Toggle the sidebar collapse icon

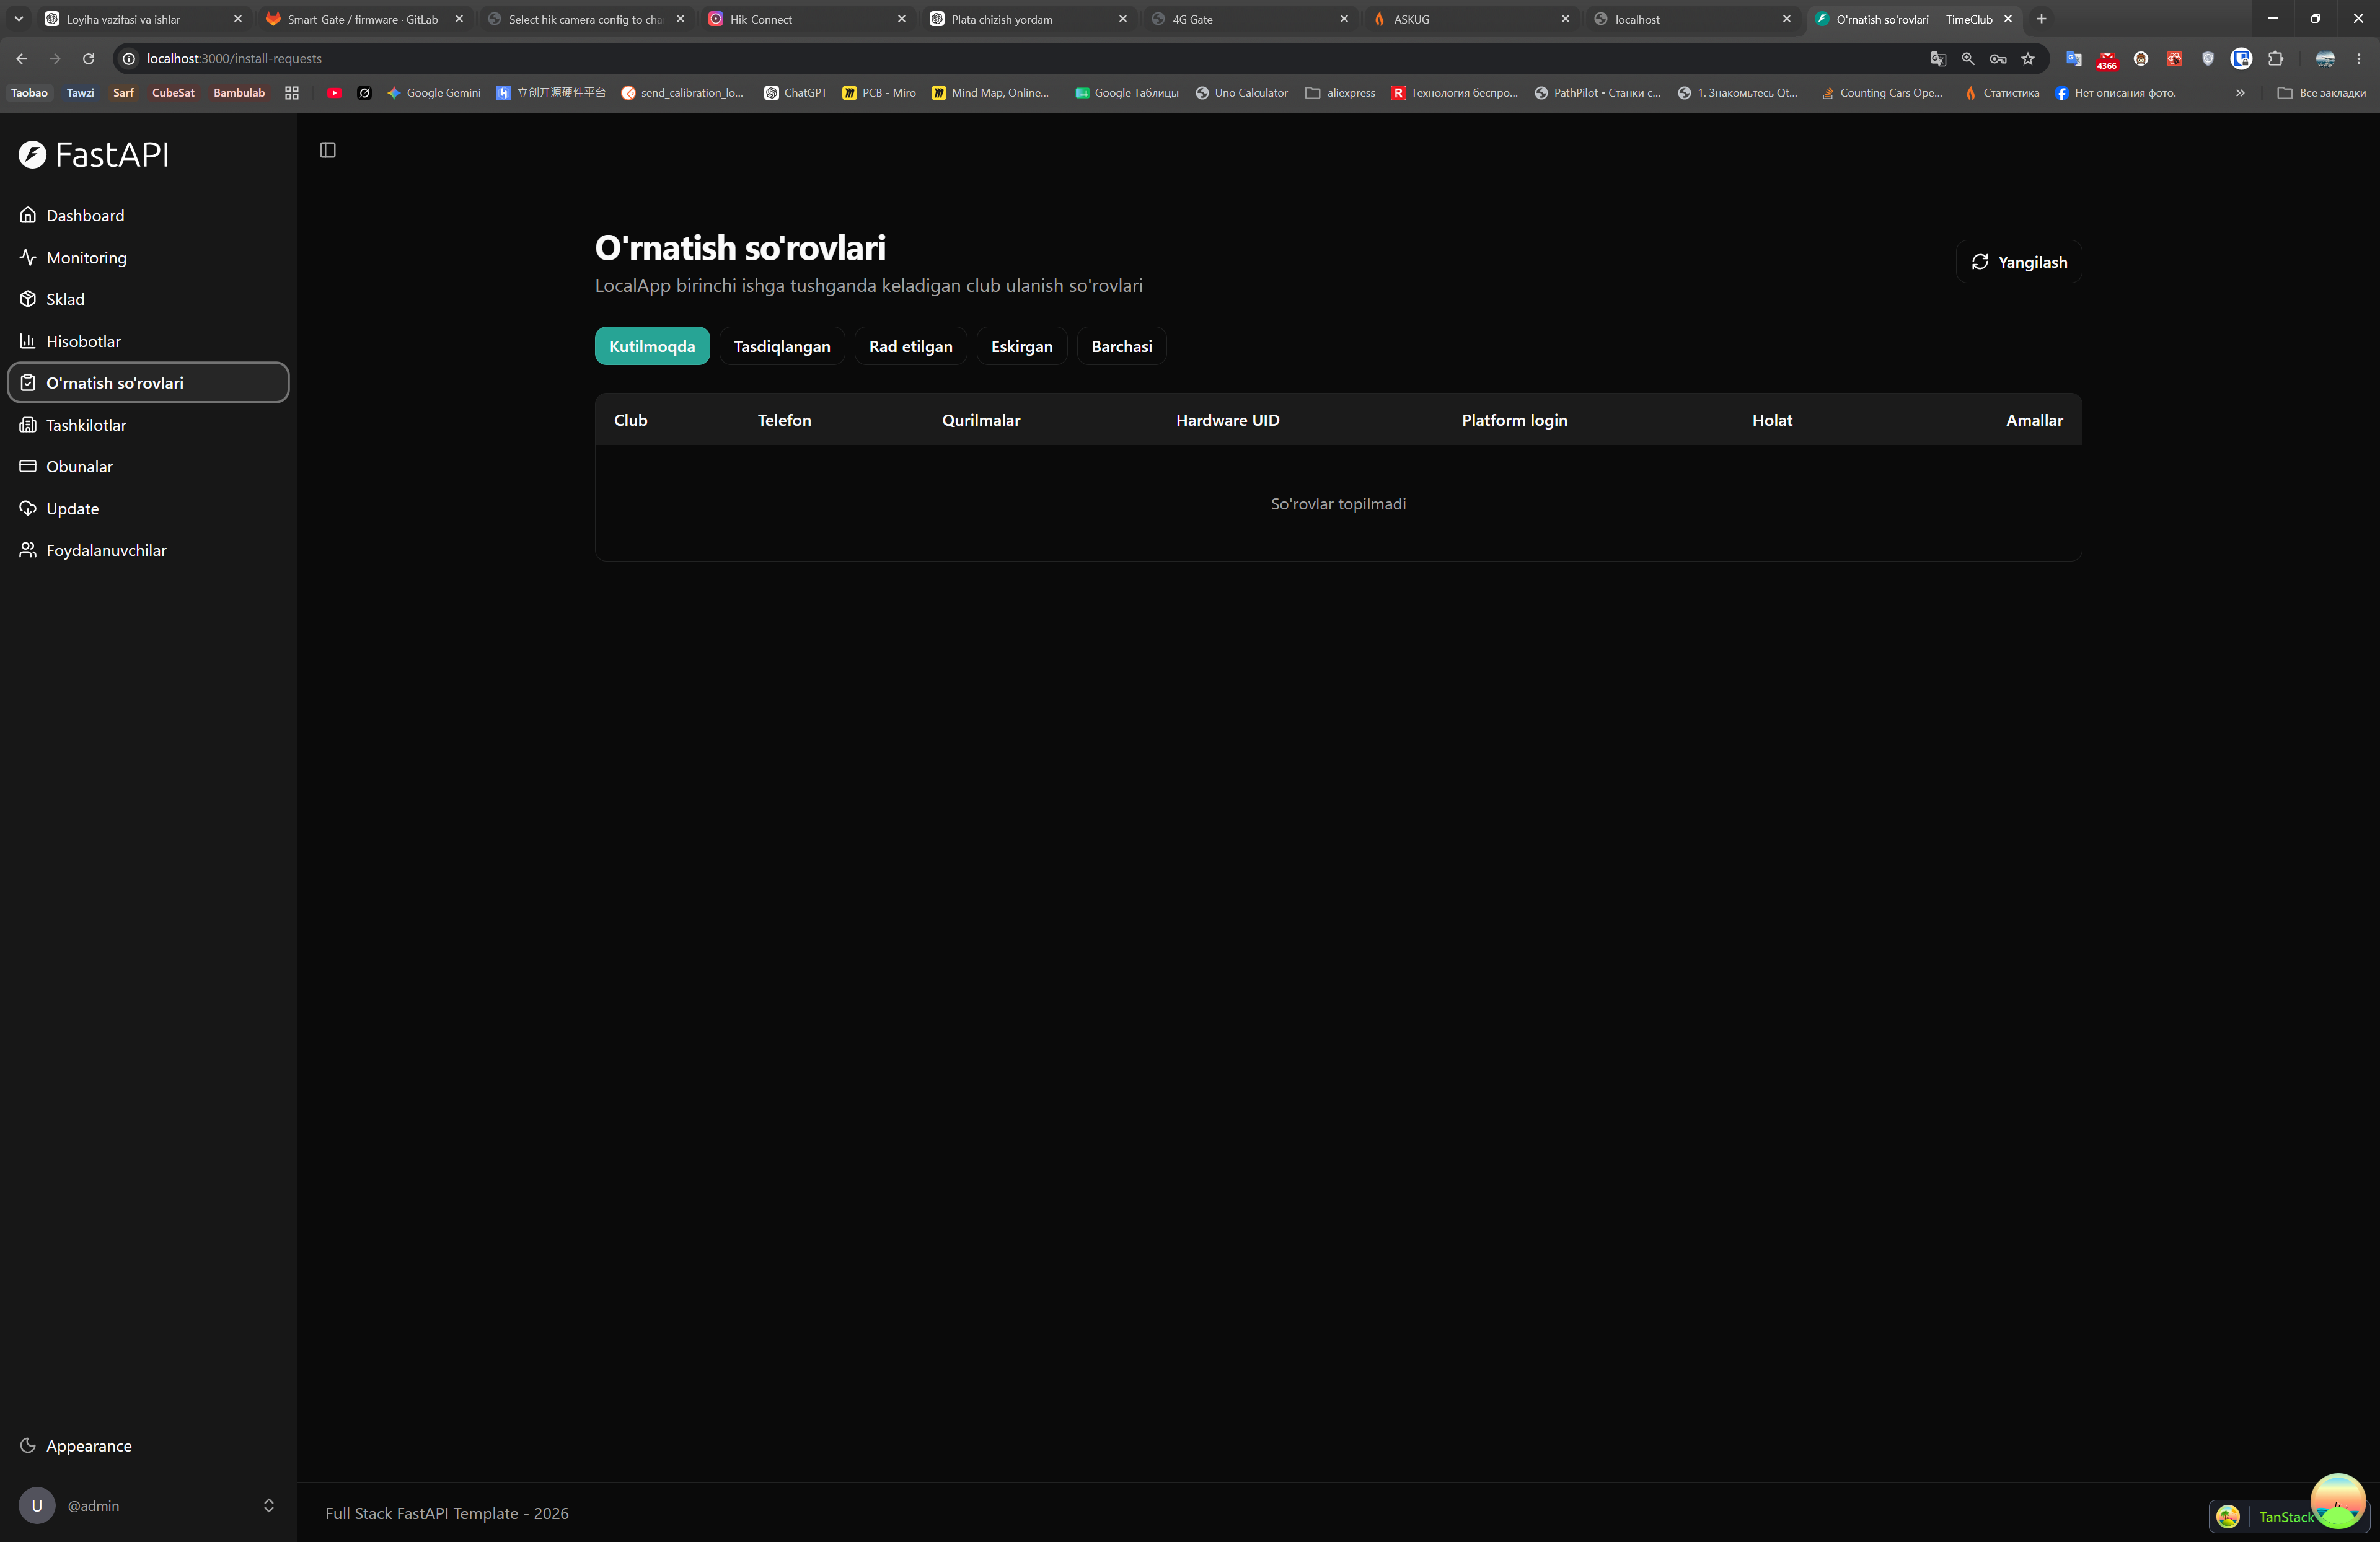click(327, 150)
